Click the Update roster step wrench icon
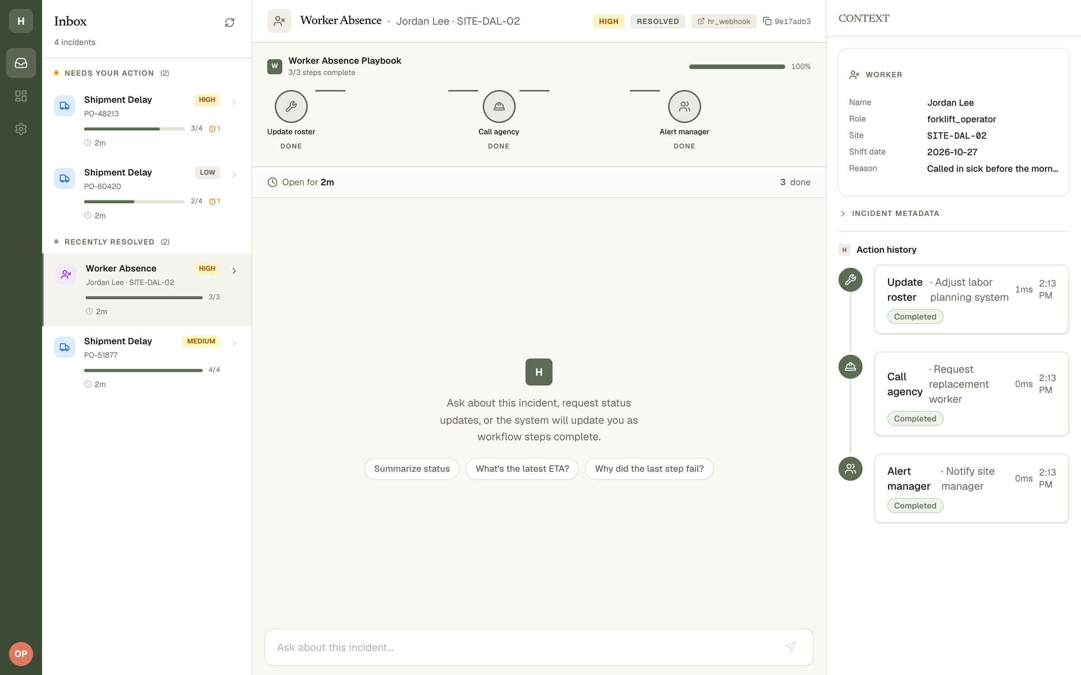Image resolution: width=1081 pixels, height=675 pixels. 291,107
